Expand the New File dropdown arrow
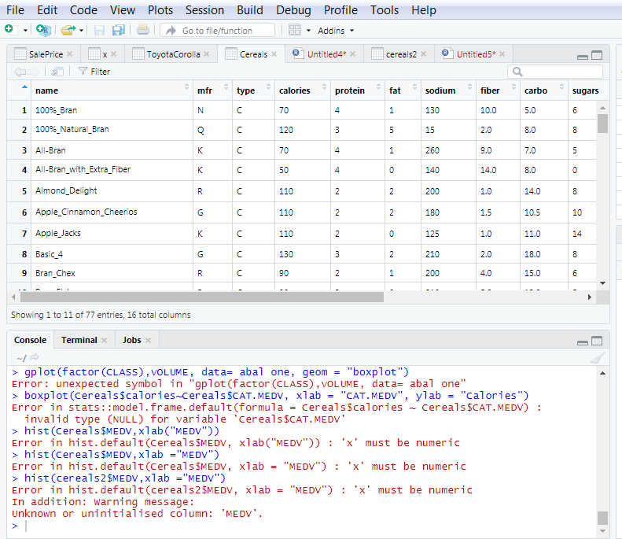The height and width of the screenshot is (539, 622). click(x=25, y=31)
